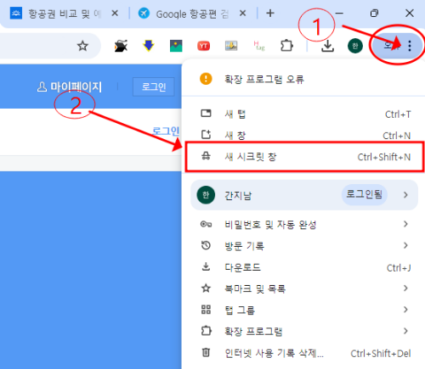Open the 간지남 profile row

coord(304,195)
